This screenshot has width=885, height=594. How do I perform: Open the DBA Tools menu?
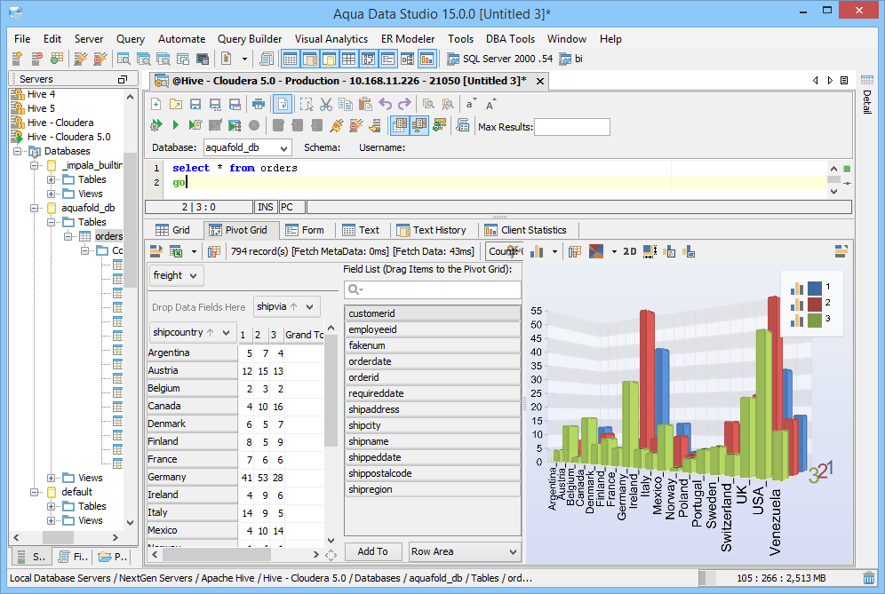click(x=510, y=39)
